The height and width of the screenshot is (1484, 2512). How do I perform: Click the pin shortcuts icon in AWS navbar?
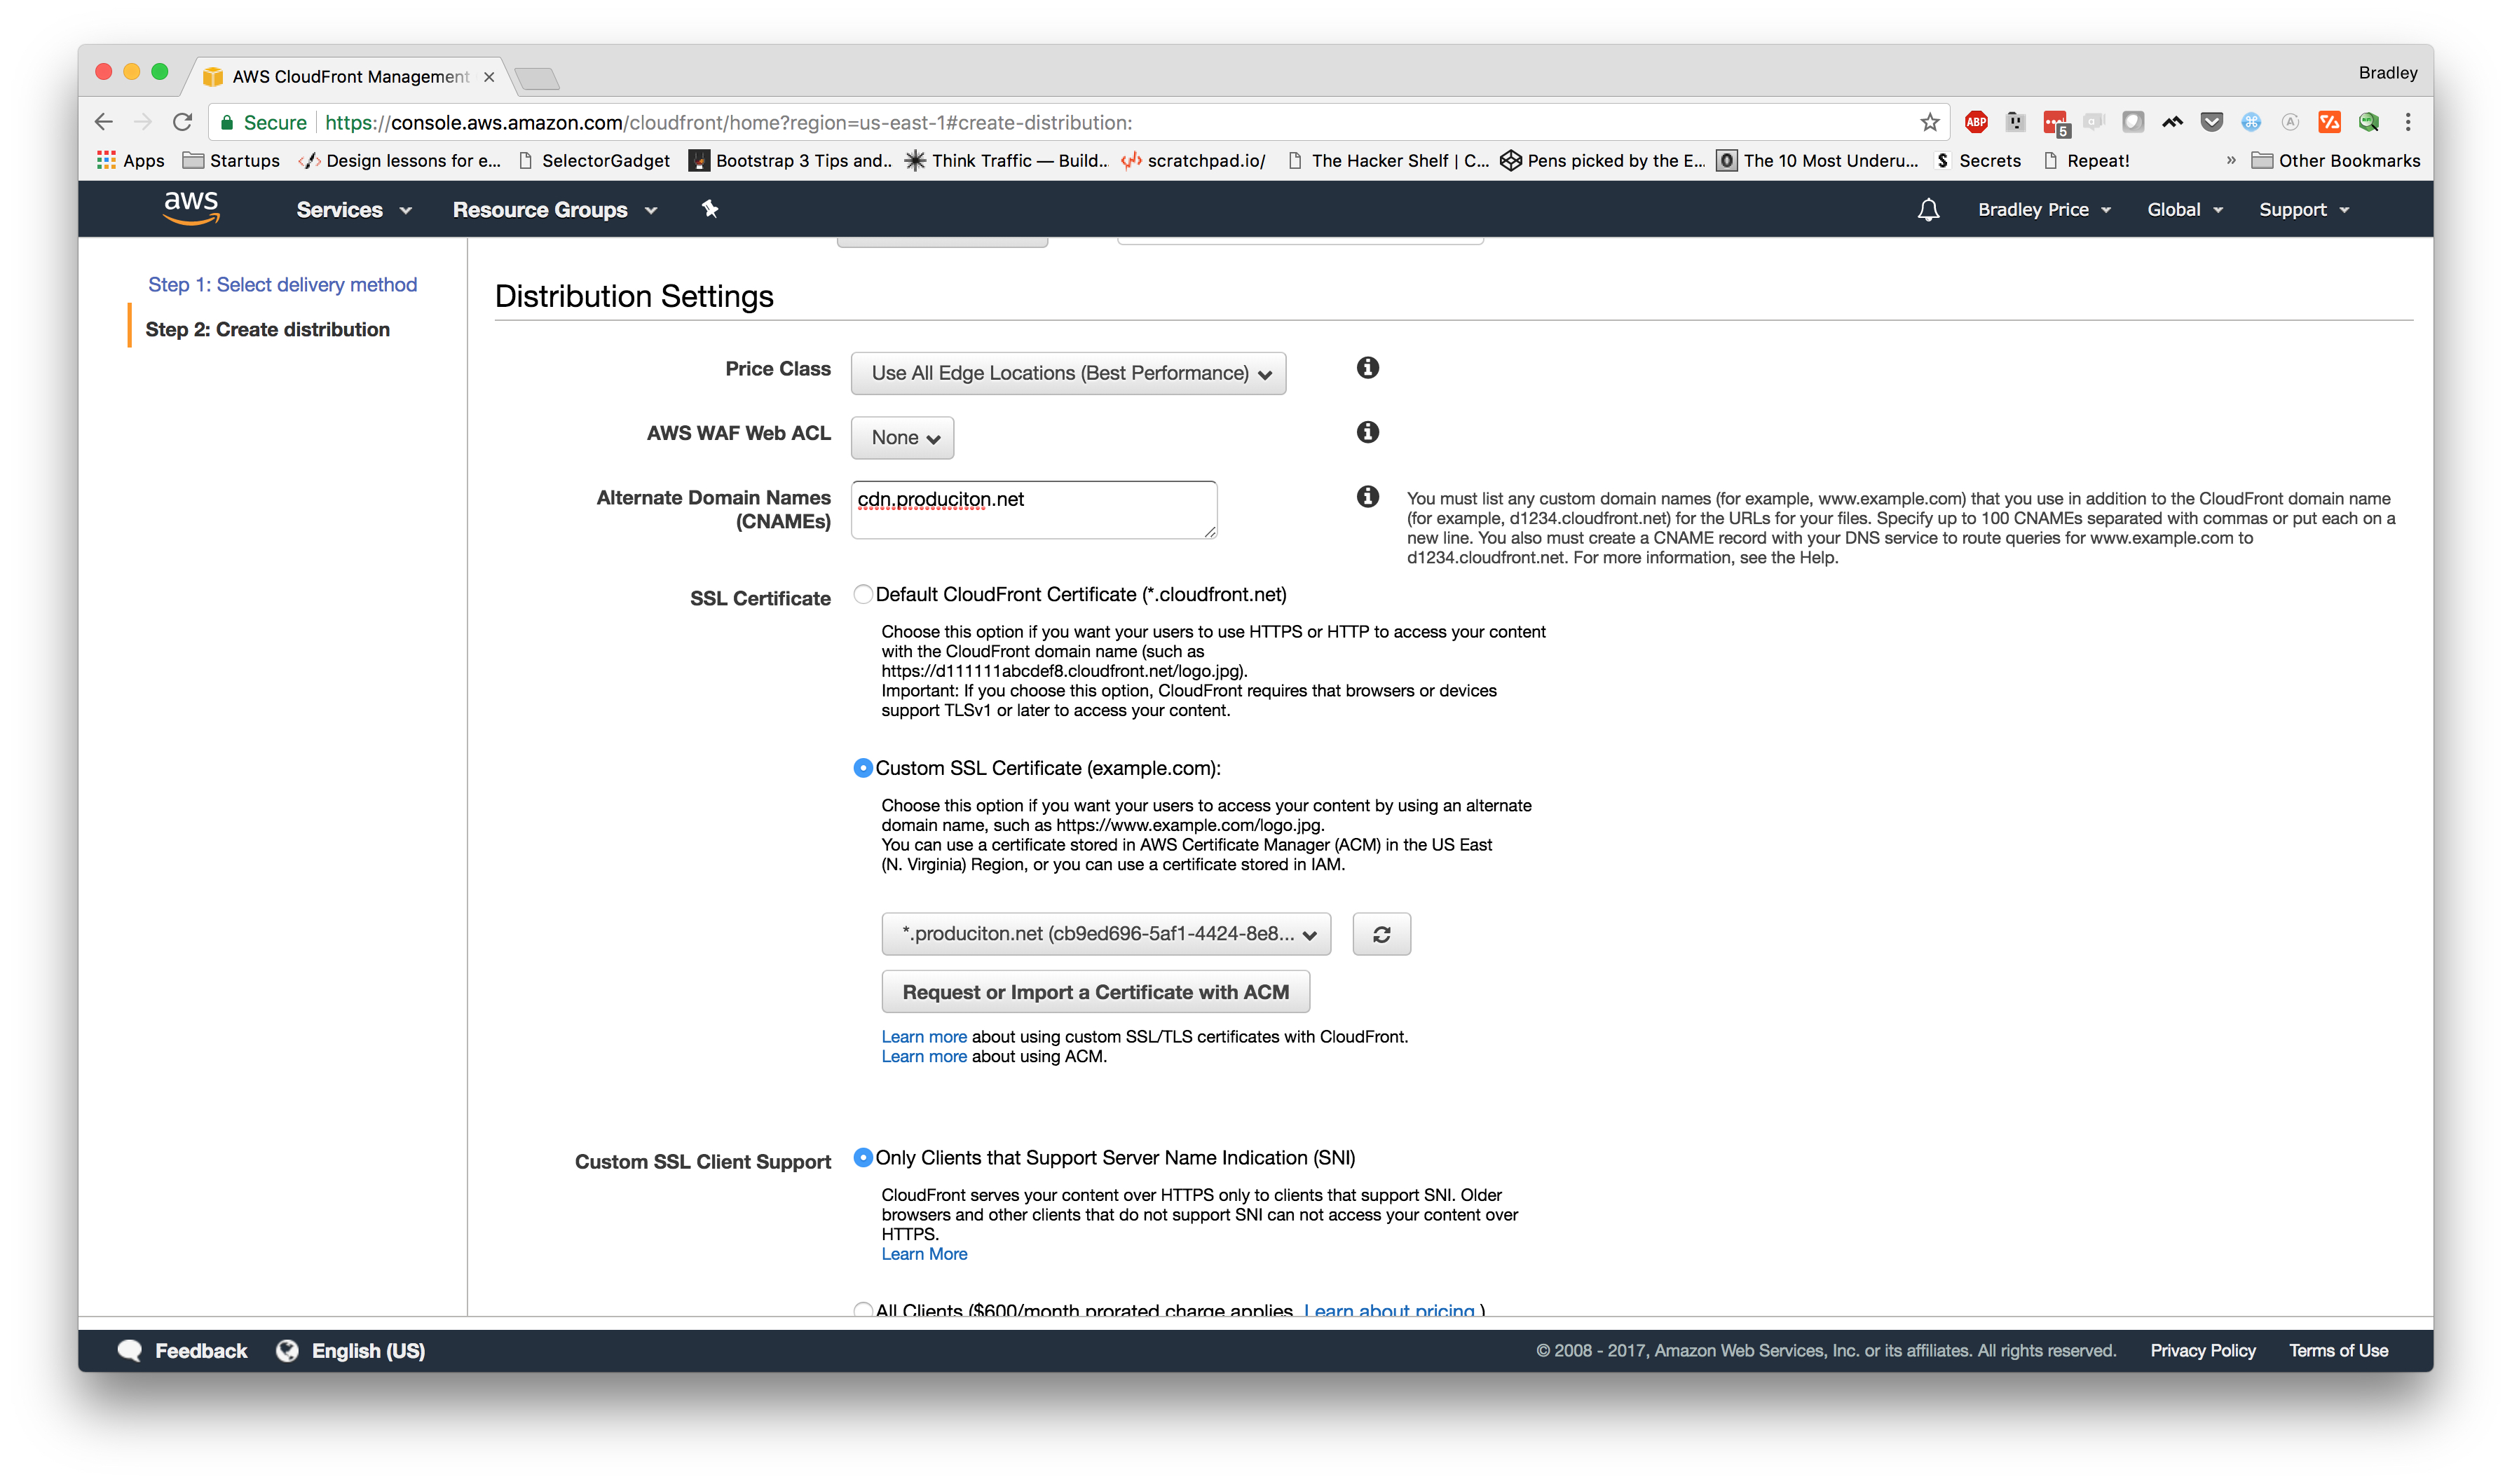(710, 209)
